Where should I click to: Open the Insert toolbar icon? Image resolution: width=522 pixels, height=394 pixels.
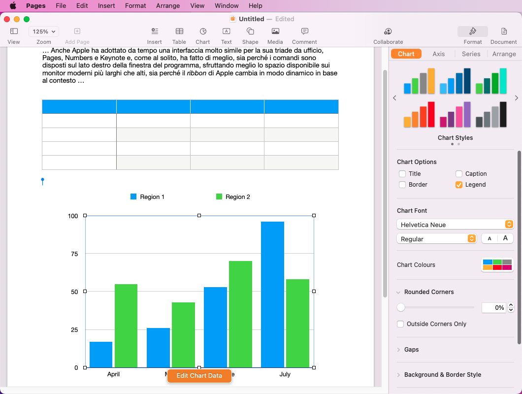pyautogui.click(x=154, y=32)
